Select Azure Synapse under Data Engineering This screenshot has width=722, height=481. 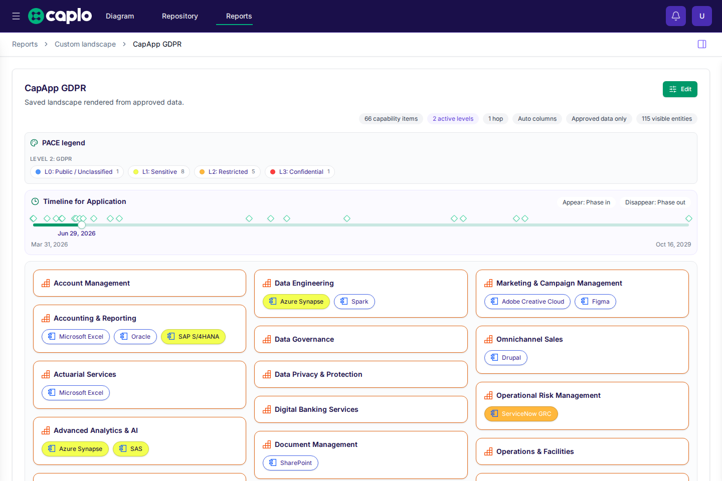click(296, 302)
